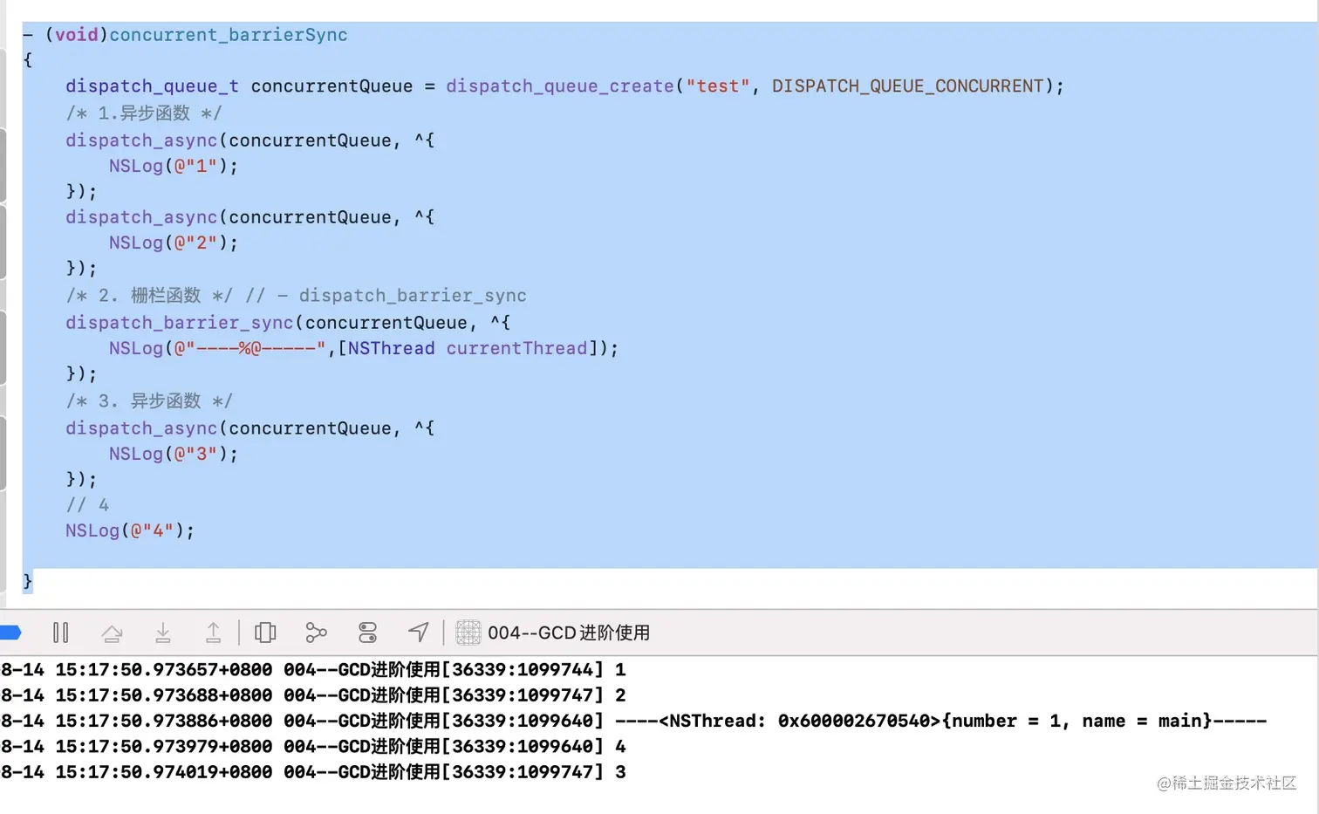Click the dispatch_queue_create call
Screen dimensions: 1319x814
click(x=559, y=86)
